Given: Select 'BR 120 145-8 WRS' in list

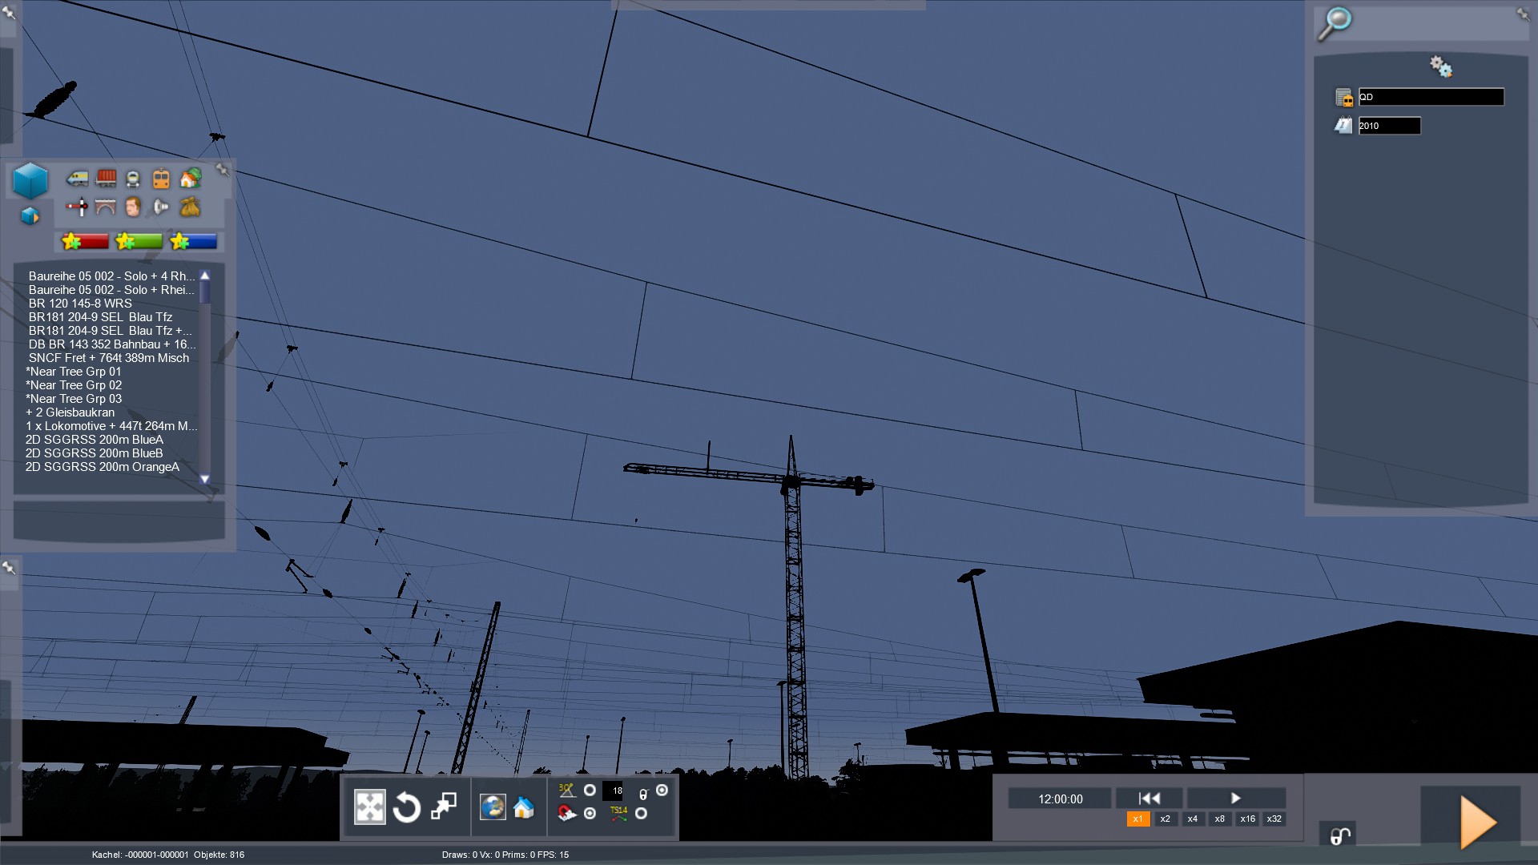Looking at the screenshot, I should click(80, 304).
